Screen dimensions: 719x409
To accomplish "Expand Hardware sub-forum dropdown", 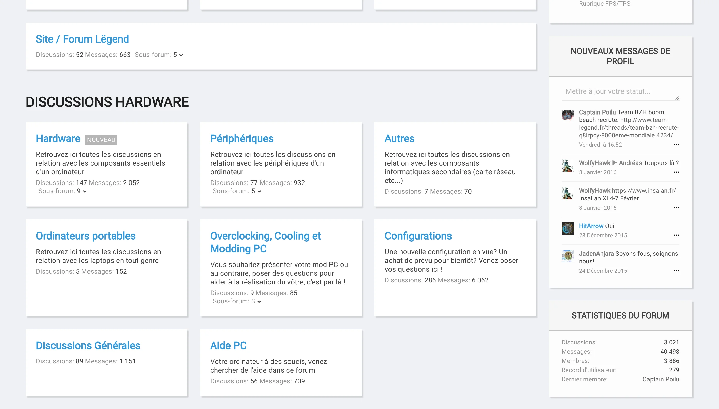I will click(x=85, y=192).
